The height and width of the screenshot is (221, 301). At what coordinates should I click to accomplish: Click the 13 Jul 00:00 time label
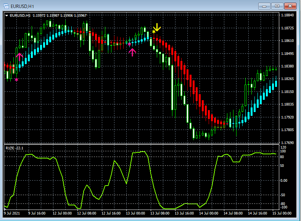point(135,213)
